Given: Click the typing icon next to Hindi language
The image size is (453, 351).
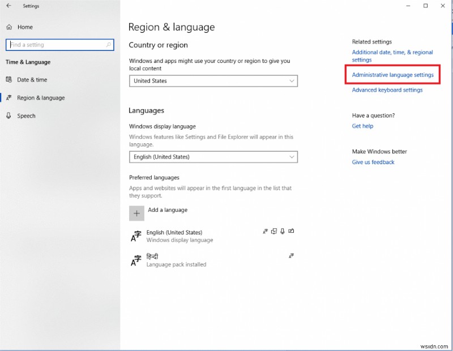Looking at the screenshot, I should point(291,256).
